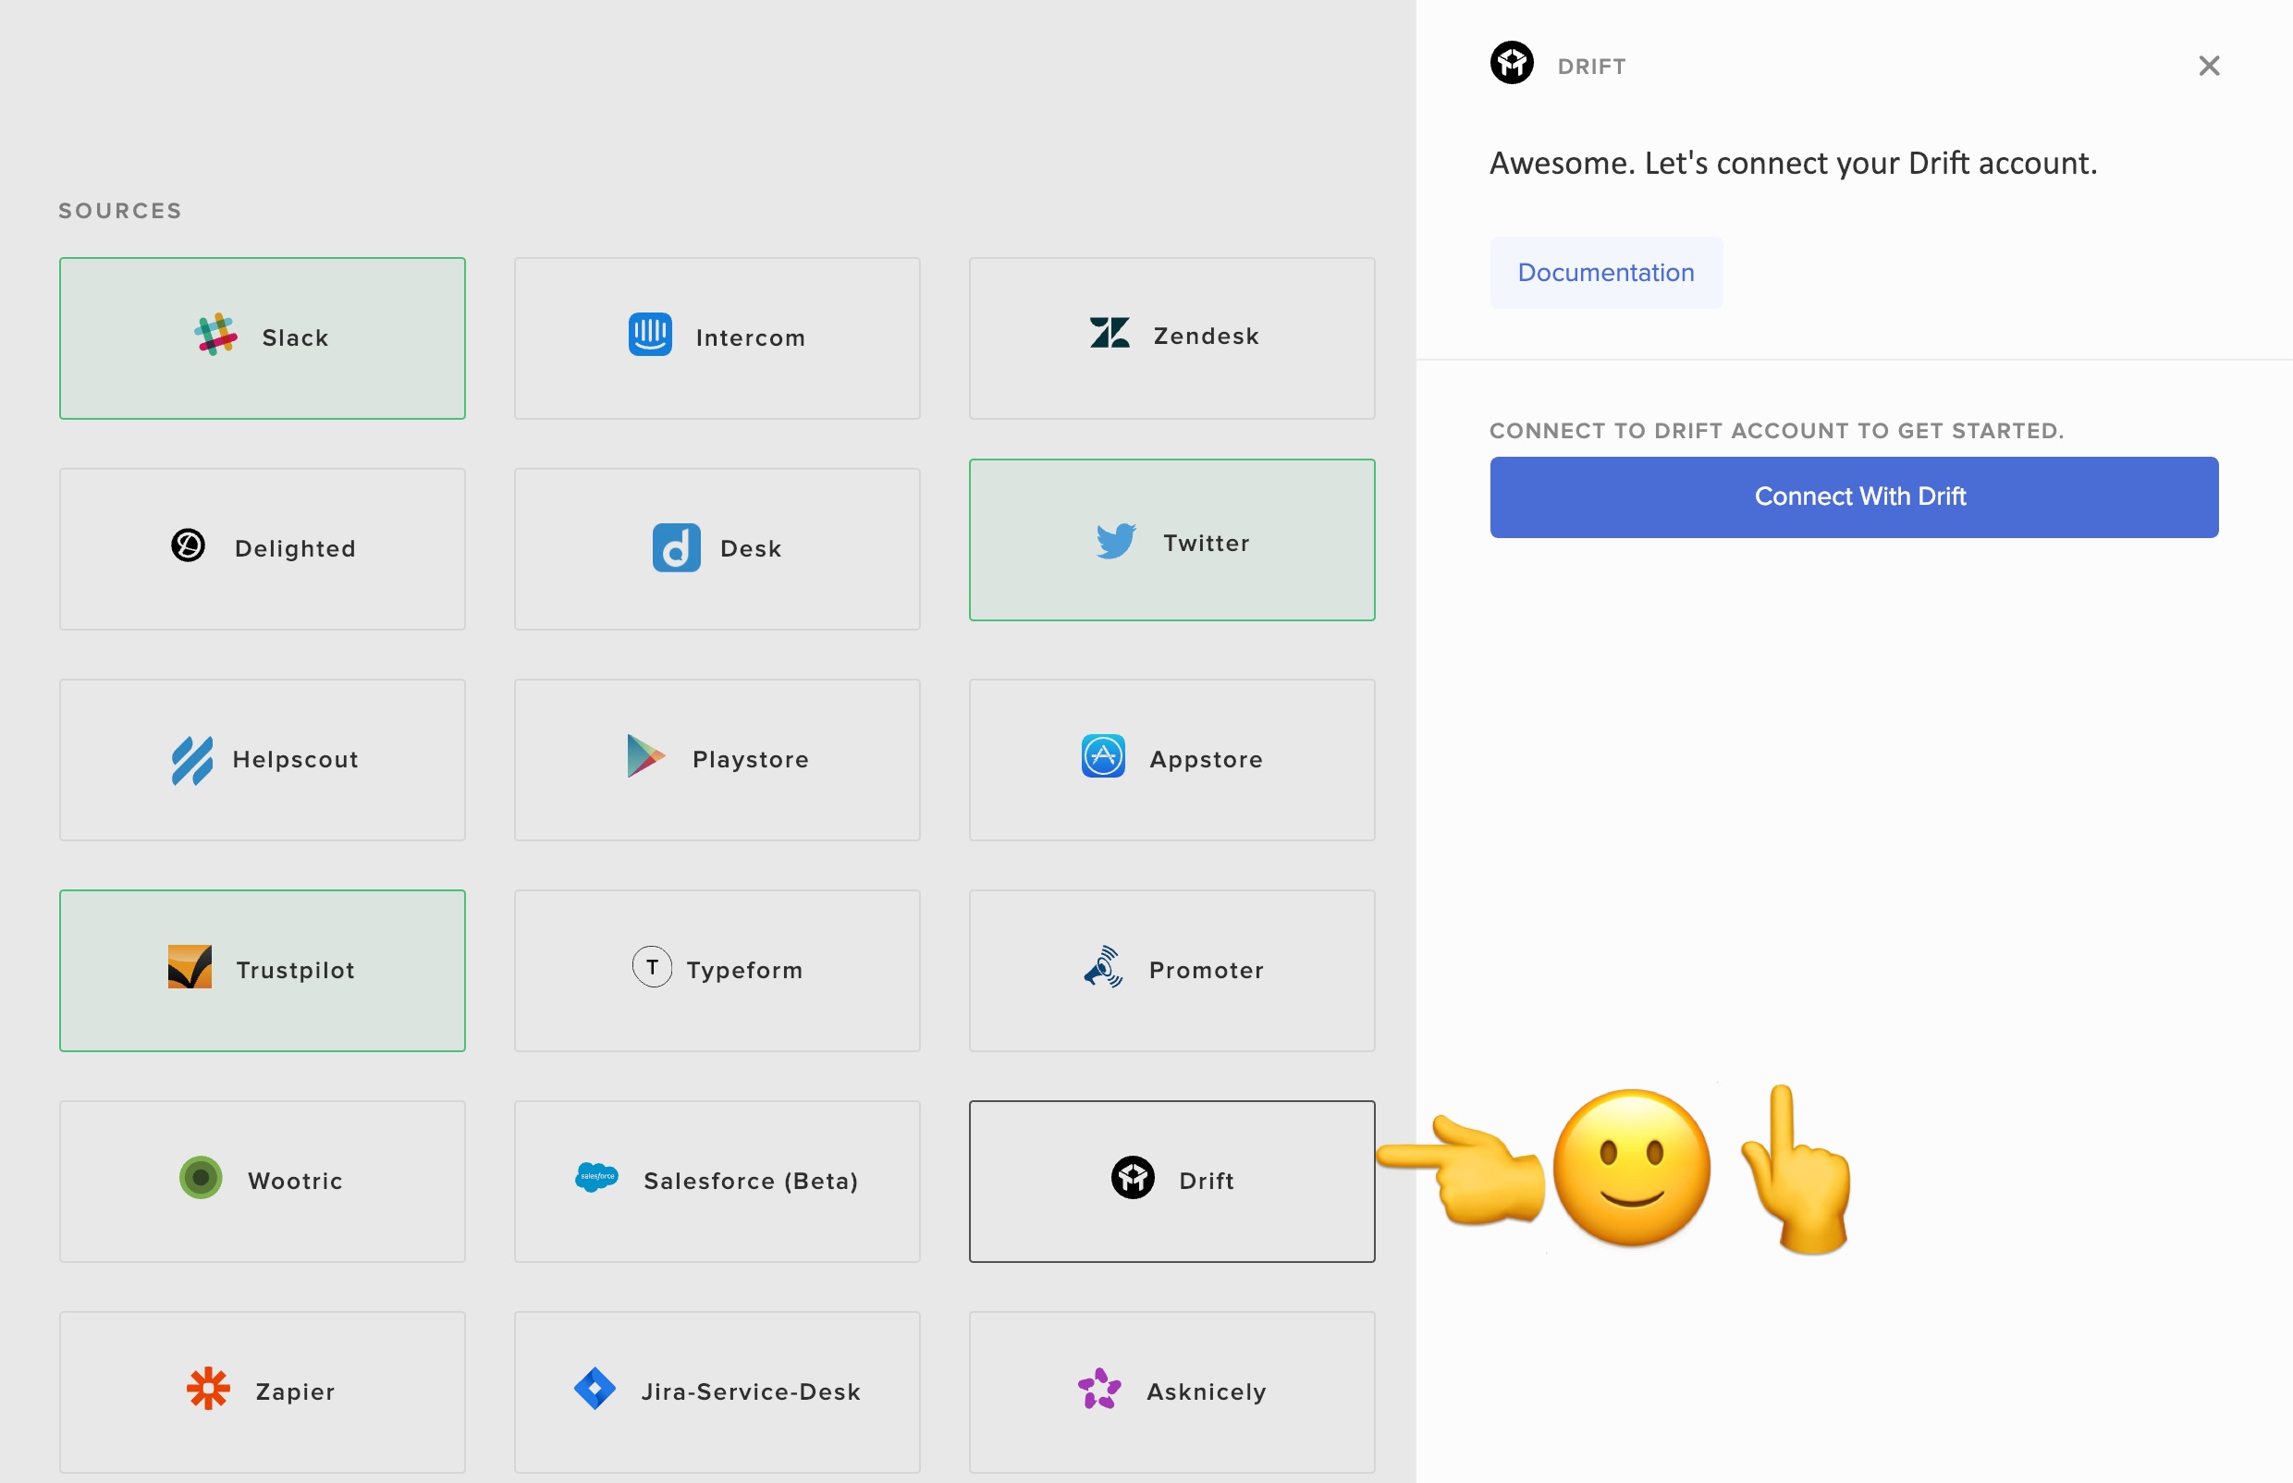The width and height of the screenshot is (2293, 1483).
Task: Select the Jira-Service-Desk source label
Action: (750, 1391)
